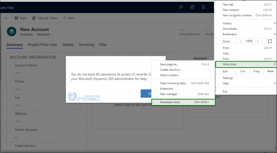Switch to the Details tab
277x153 pixels.
[68, 45]
